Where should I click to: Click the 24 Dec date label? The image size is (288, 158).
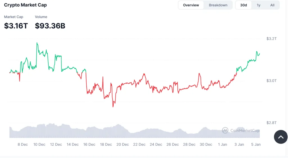click(156, 145)
